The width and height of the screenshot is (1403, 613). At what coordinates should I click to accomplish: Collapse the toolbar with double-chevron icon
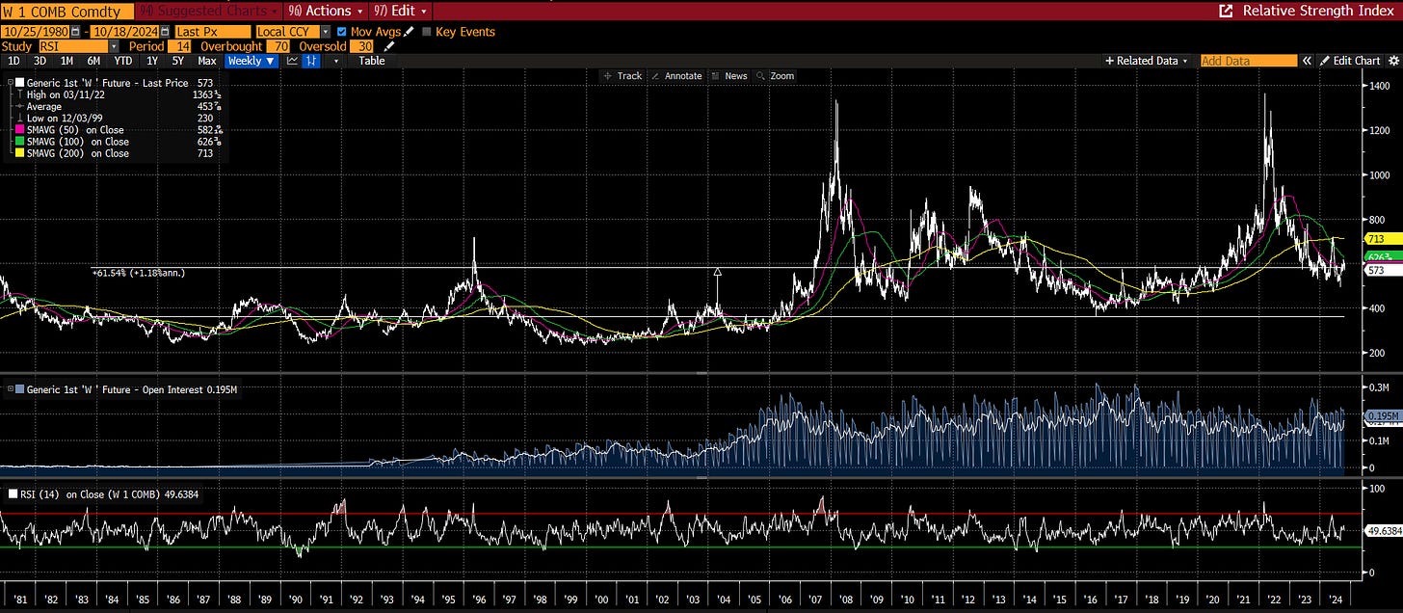[1308, 61]
